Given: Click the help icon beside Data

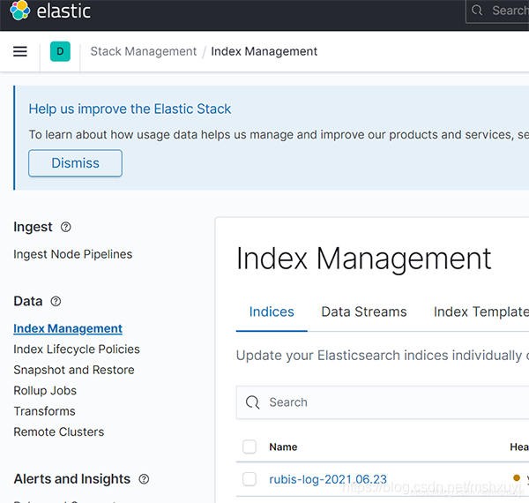Looking at the screenshot, I should coord(56,301).
